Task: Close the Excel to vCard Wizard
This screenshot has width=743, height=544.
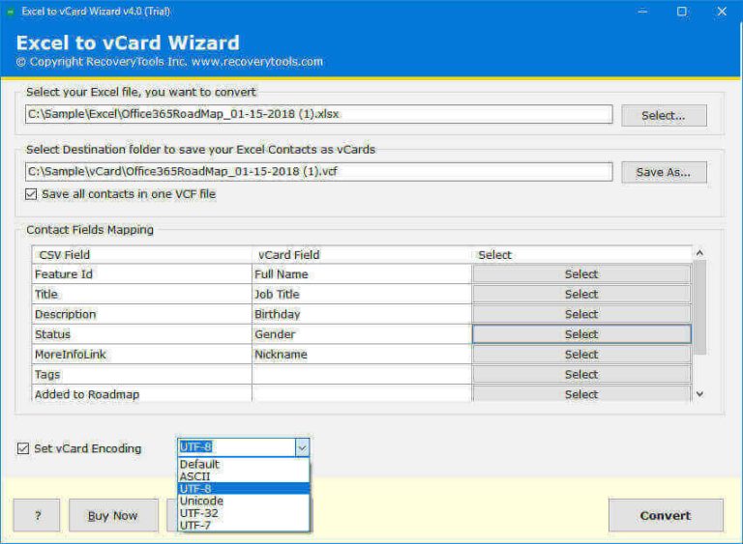Action: tap(722, 12)
